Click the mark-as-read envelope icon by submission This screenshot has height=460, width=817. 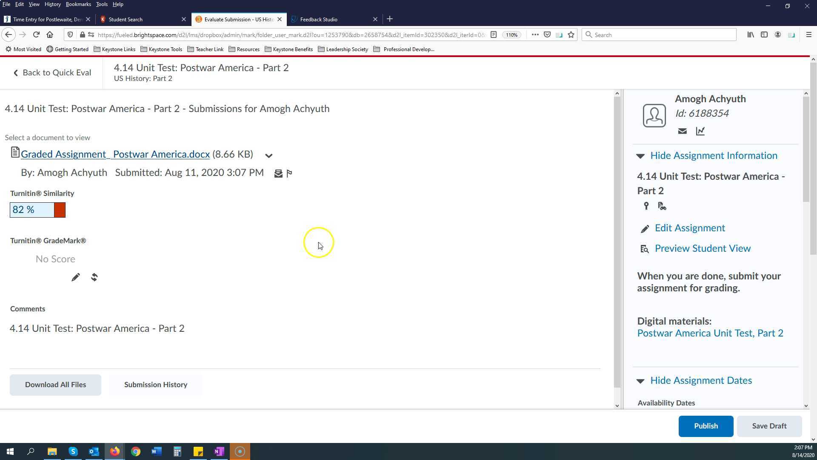(x=278, y=173)
